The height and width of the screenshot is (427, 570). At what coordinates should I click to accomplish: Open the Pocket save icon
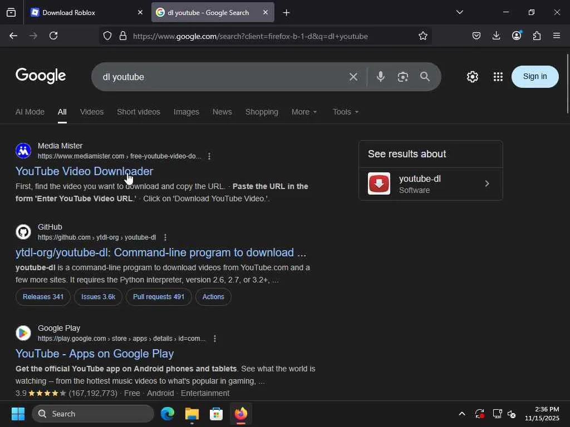point(476,36)
